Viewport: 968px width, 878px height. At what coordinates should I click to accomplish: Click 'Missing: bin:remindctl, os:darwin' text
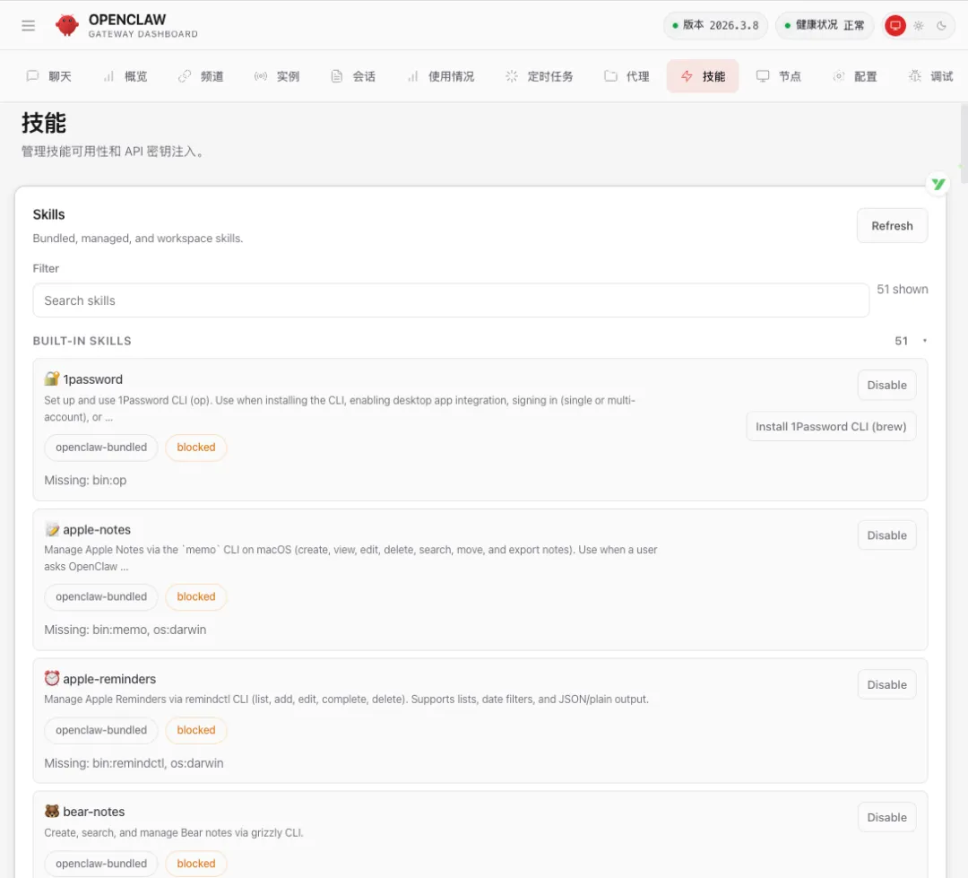click(134, 763)
